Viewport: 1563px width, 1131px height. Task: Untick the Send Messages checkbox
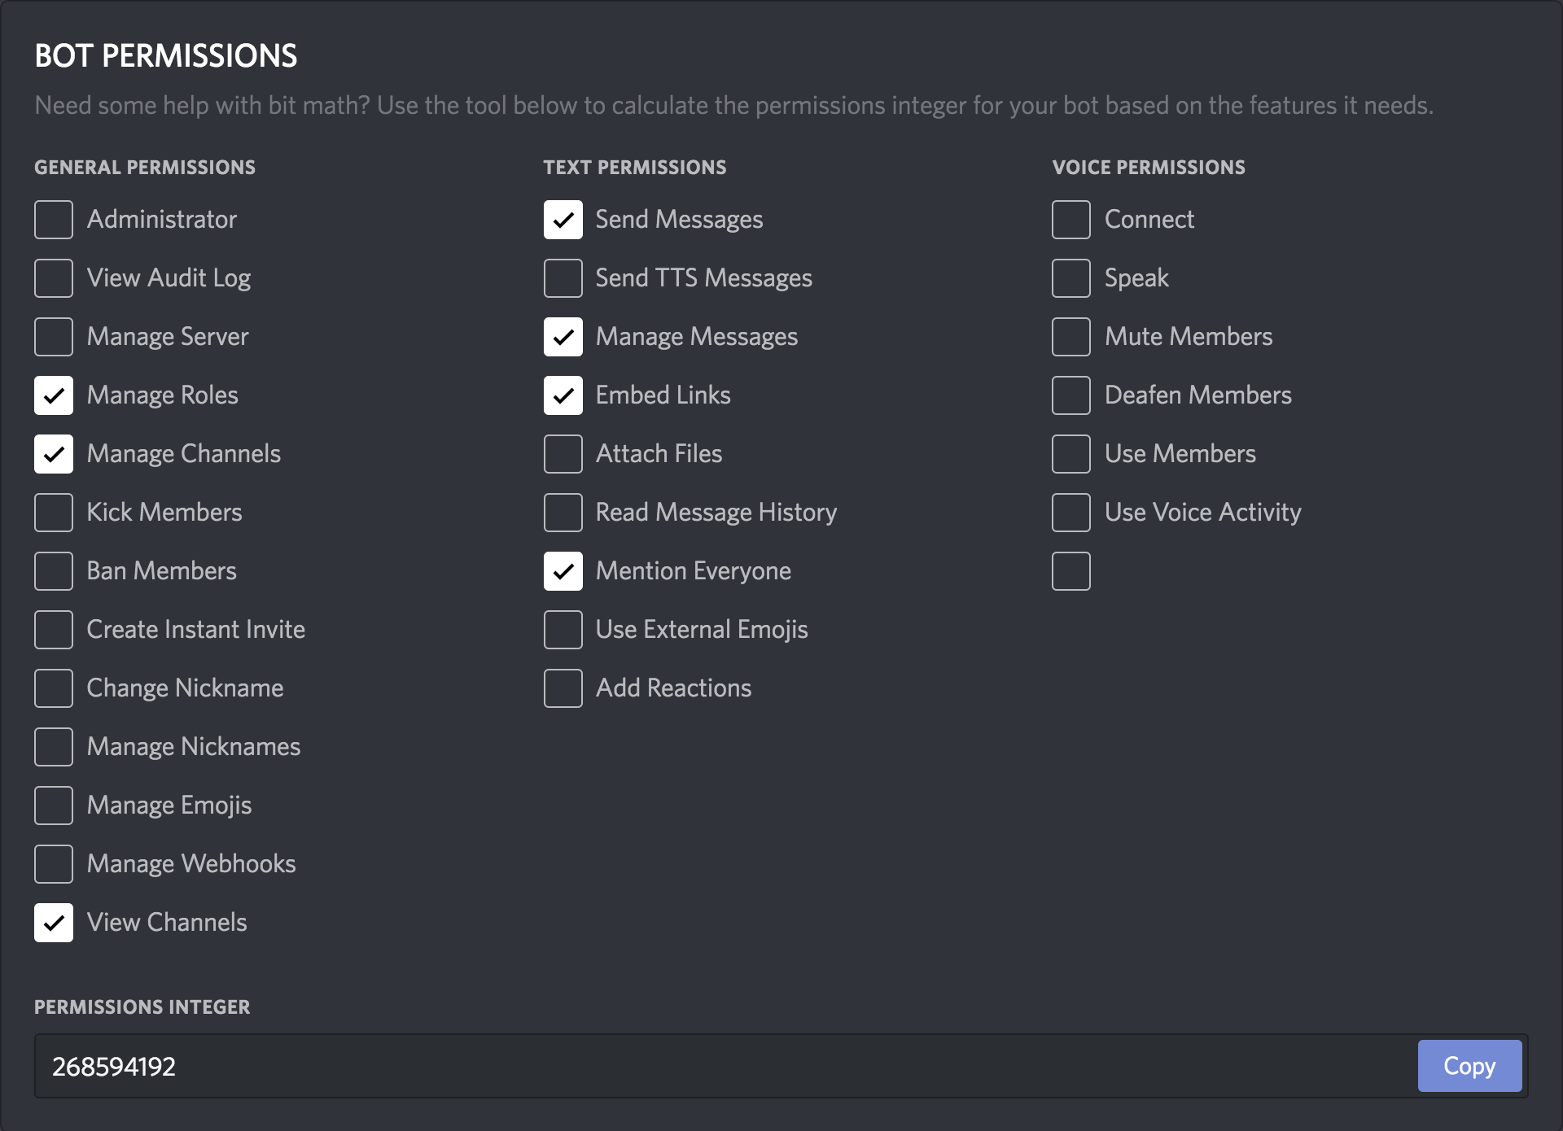pyautogui.click(x=563, y=220)
